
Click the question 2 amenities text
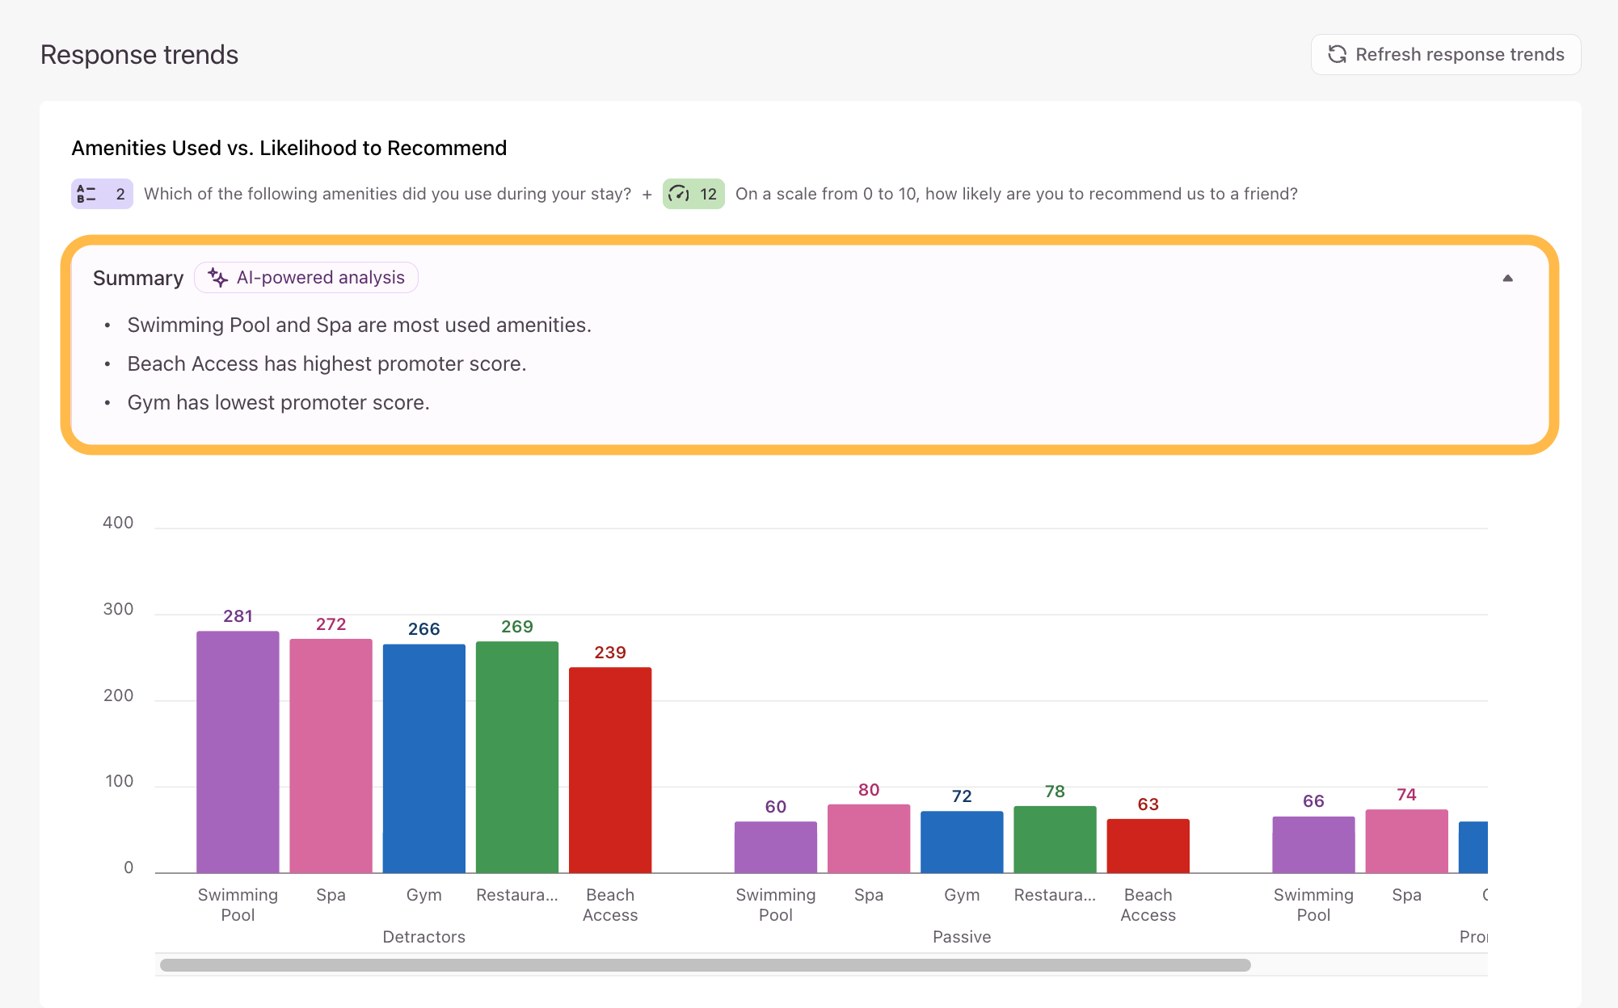[x=387, y=194]
